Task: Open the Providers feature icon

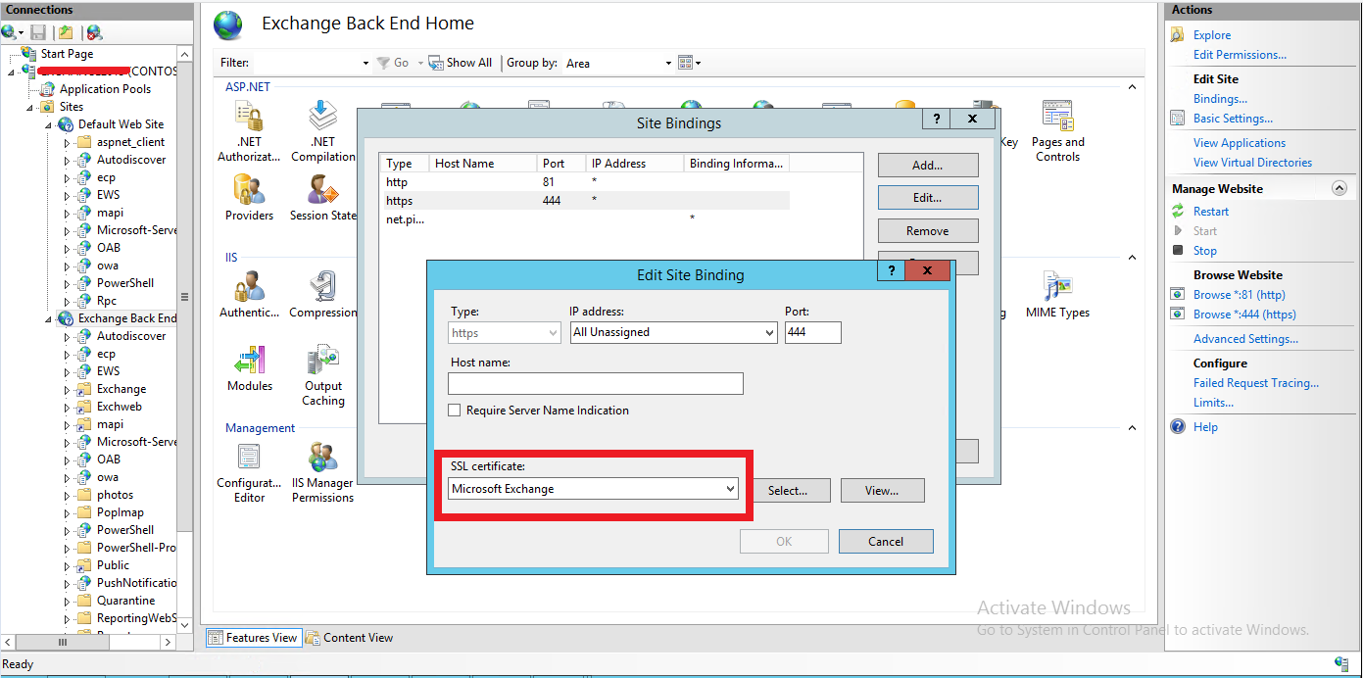Action: (x=249, y=190)
